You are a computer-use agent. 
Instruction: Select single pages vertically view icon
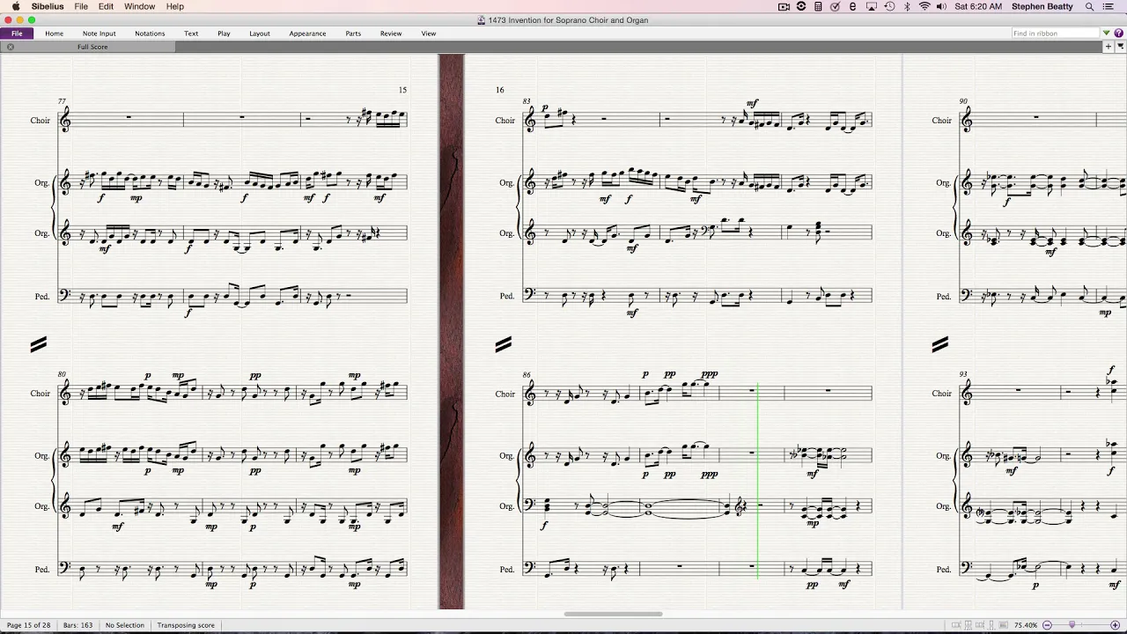coord(991,625)
